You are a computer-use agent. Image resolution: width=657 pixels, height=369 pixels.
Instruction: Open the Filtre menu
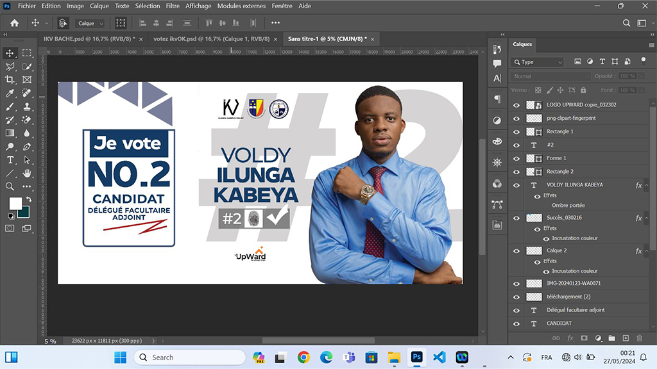pyautogui.click(x=173, y=6)
